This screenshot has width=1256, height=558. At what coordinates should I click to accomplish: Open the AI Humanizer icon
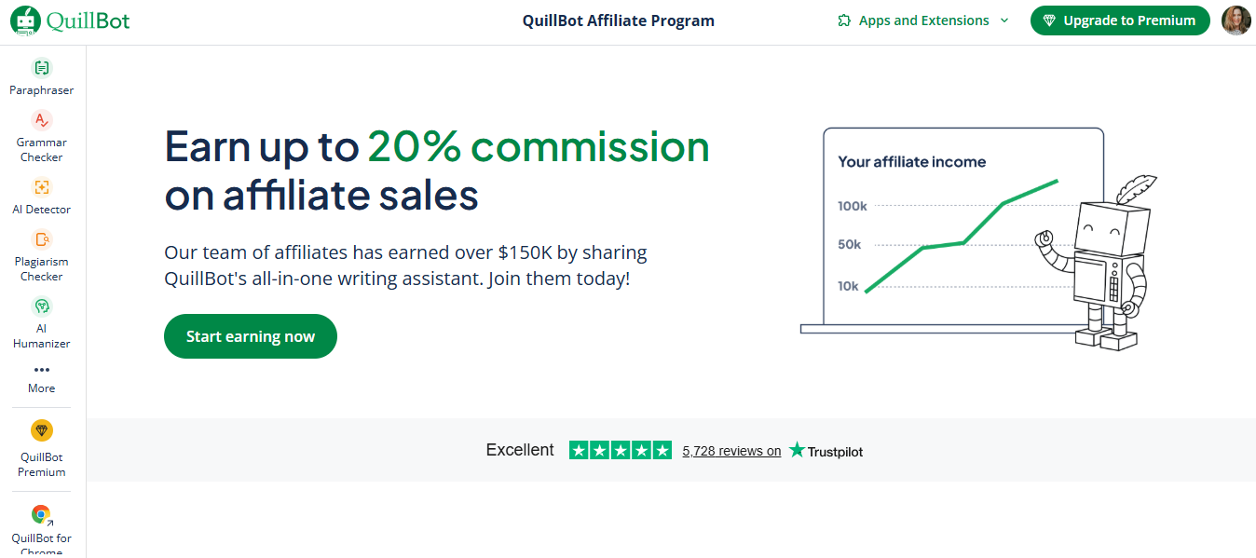(x=42, y=306)
